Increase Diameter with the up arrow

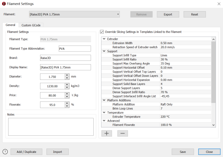(x=67, y=75)
